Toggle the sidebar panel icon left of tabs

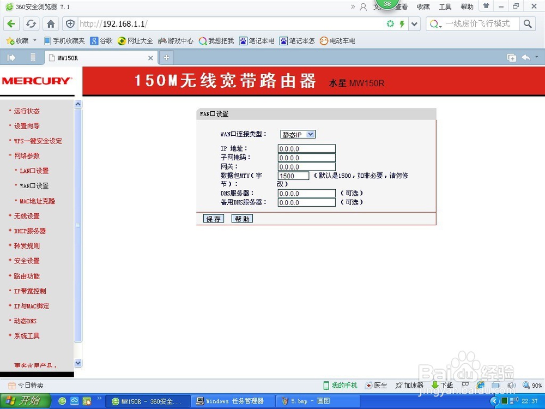tap(11, 57)
